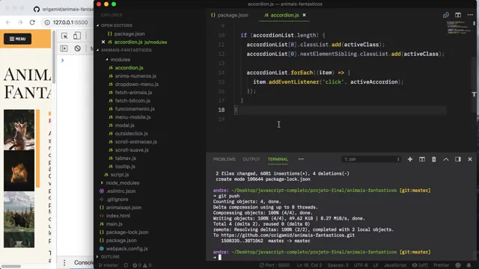Open errors and warnings count in status bar
The height and width of the screenshot is (269, 479).
(142, 265)
